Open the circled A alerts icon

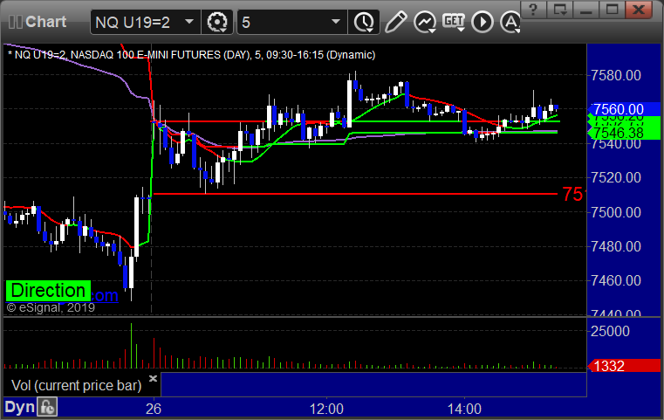pos(510,22)
